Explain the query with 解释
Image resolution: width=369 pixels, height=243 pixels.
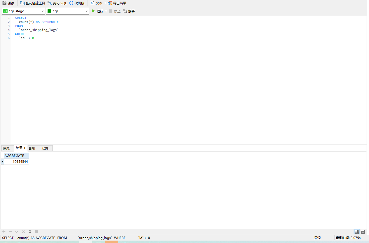pos(129,11)
